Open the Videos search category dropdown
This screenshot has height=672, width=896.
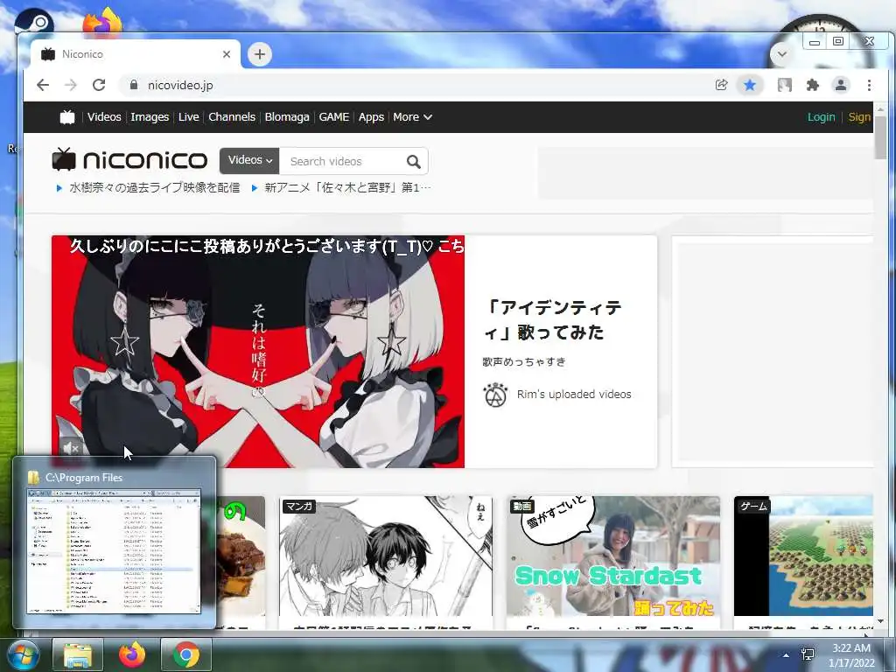[x=249, y=161]
